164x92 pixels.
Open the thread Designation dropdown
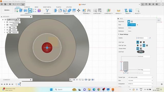[140, 84]
